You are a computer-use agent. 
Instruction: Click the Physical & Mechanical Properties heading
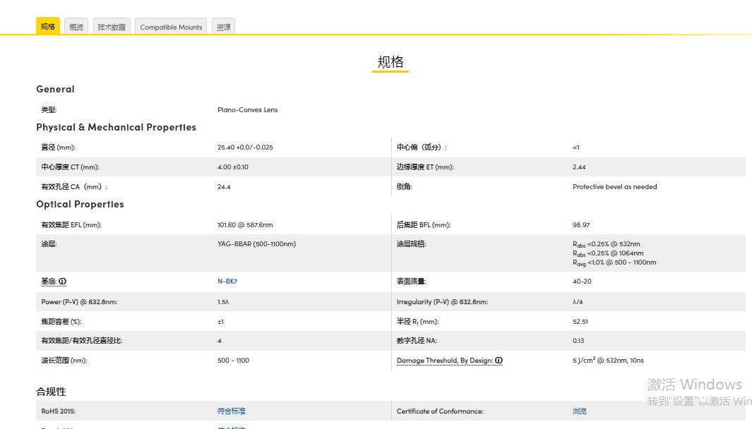pos(116,127)
